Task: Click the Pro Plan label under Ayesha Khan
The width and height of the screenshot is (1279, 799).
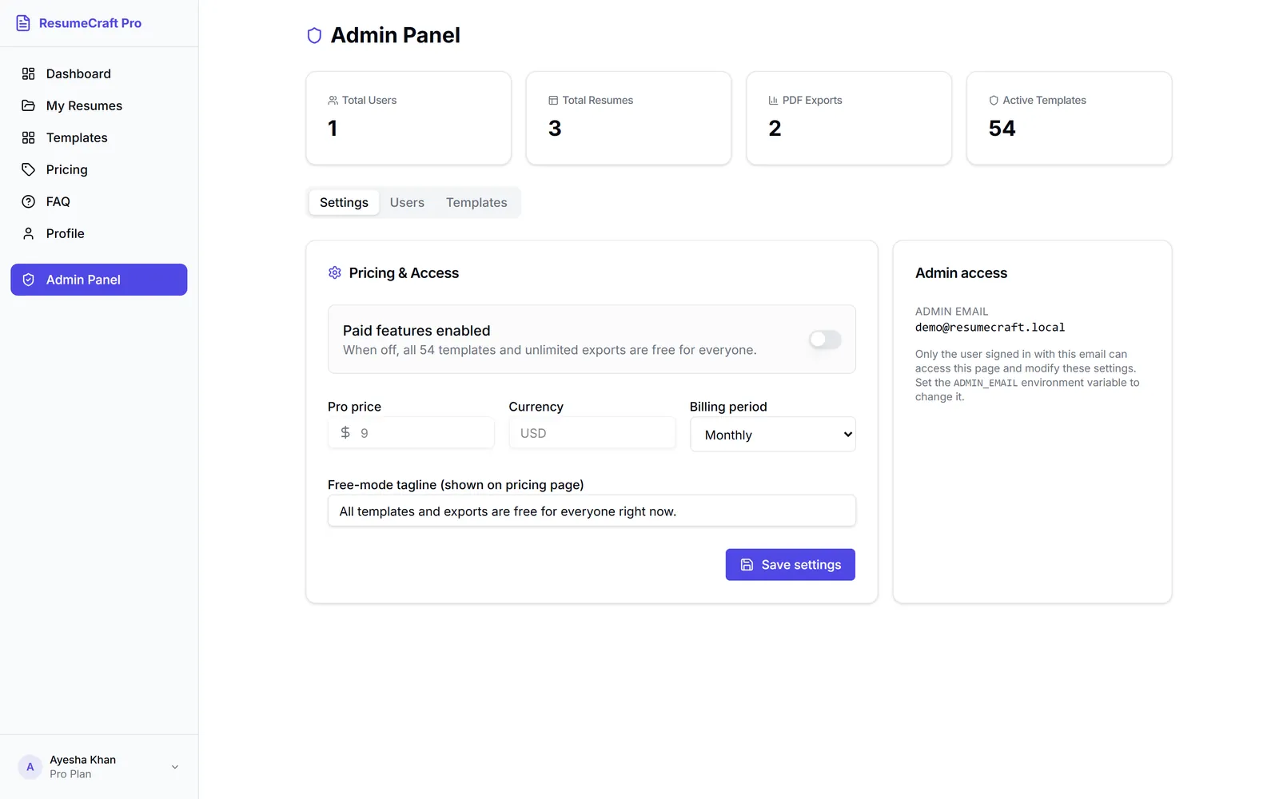Action: [x=70, y=774]
